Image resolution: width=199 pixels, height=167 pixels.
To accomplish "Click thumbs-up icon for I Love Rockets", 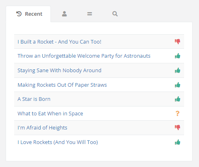I will click(x=178, y=142).
